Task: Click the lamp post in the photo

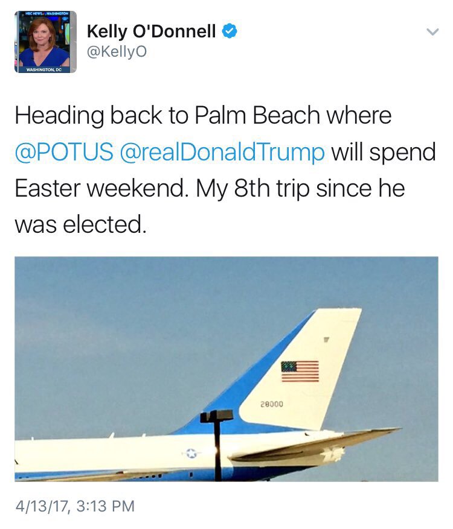Action: point(217,445)
